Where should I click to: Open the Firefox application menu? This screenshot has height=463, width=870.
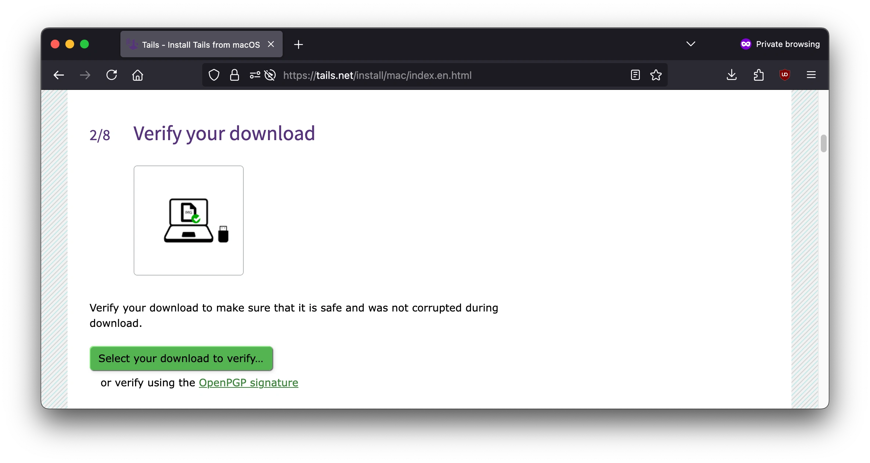(811, 75)
